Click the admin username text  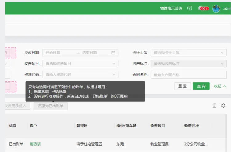[x=227, y=9]
